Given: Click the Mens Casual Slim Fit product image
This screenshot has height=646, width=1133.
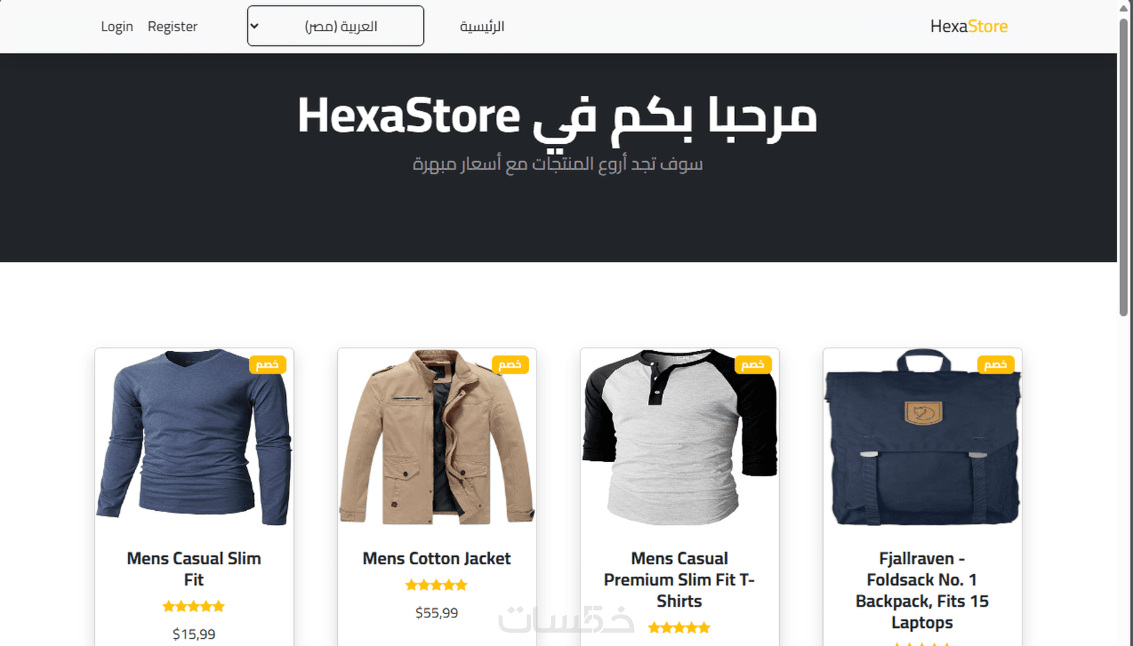Looking at the screenshot, I should tap(194, 437).
